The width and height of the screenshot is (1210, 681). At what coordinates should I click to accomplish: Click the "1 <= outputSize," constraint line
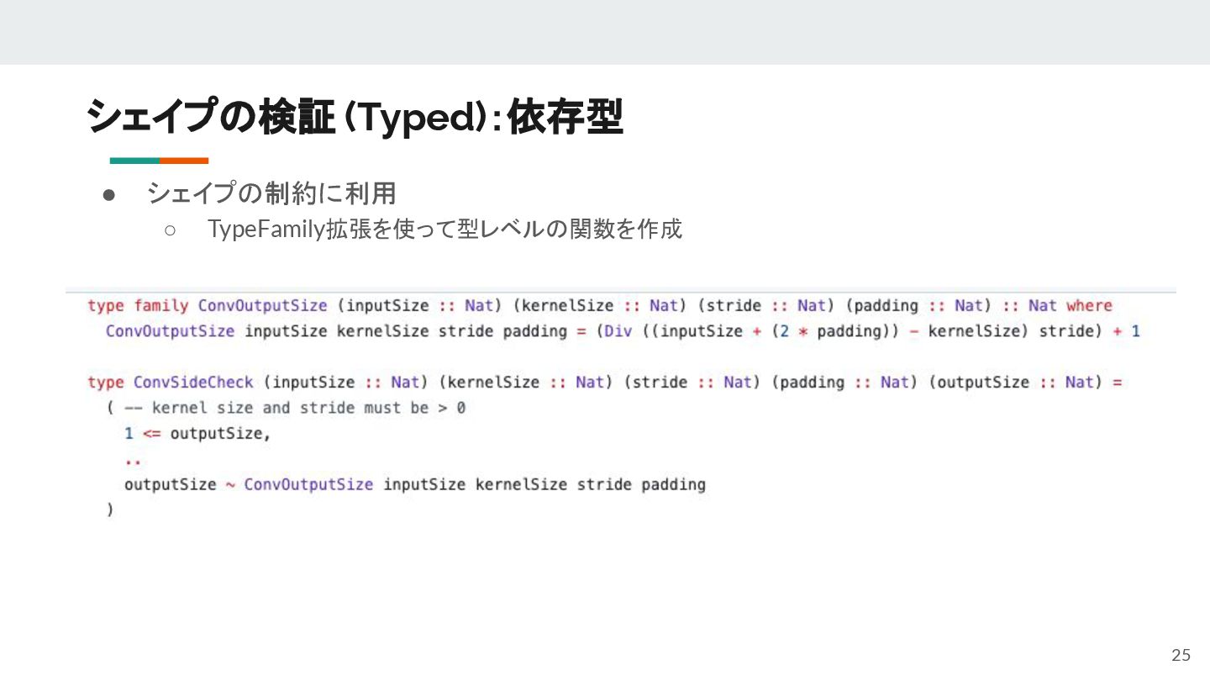[x=197, y=434]
